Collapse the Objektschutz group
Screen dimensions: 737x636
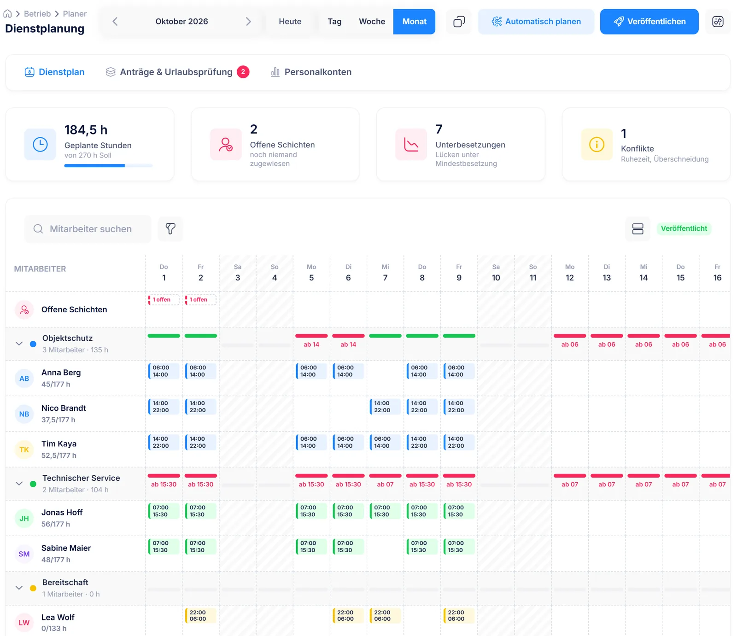[x=19, y=344]
